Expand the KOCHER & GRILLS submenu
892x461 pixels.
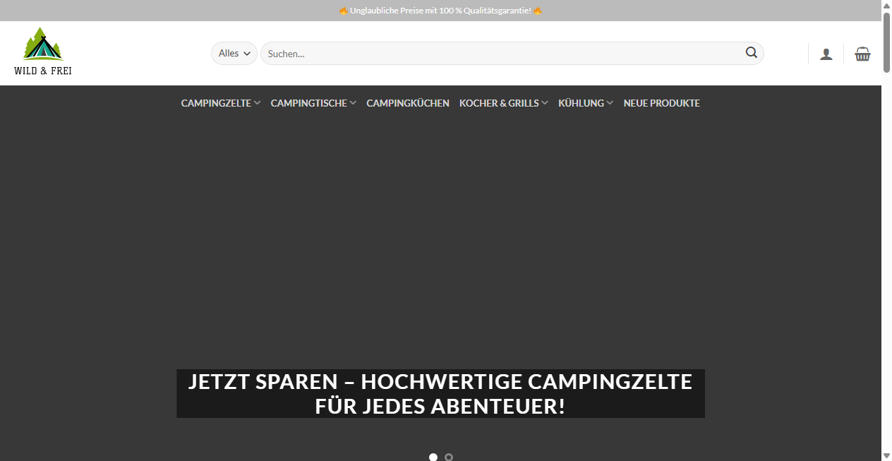click(x=544, y=102)
